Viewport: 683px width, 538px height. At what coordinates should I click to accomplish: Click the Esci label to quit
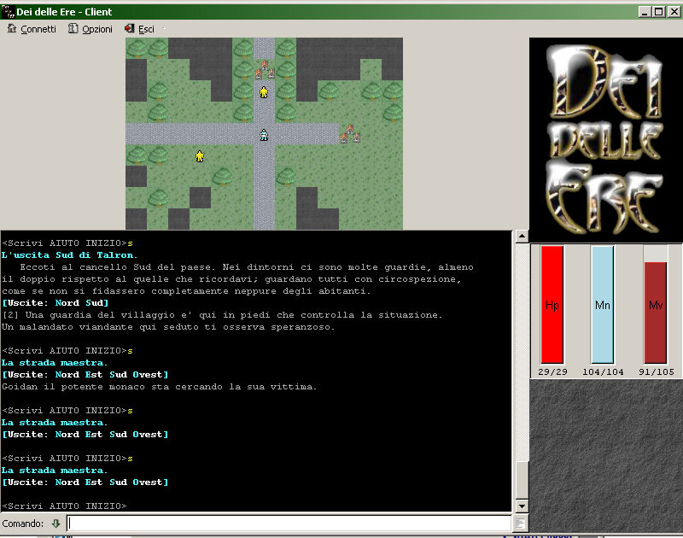click(146, 28)
